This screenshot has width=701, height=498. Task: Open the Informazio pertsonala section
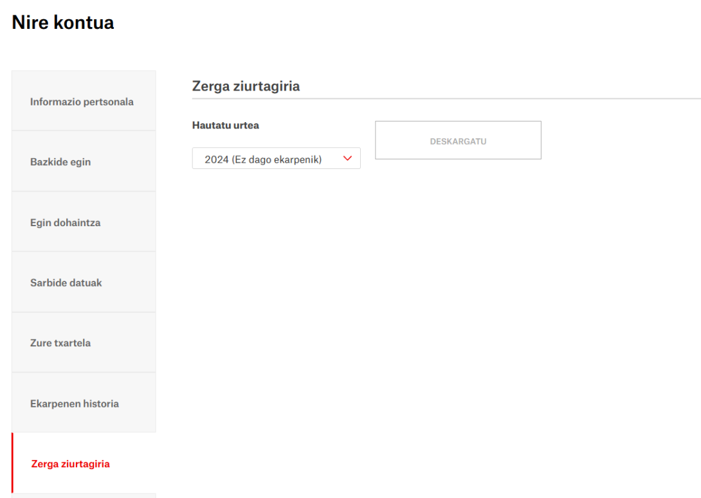[84, 101]
